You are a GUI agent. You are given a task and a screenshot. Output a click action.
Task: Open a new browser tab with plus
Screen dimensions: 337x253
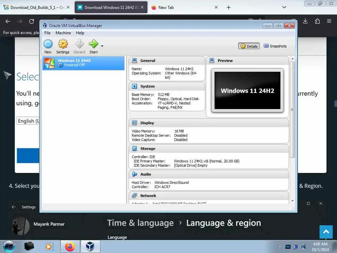(228, 8)
